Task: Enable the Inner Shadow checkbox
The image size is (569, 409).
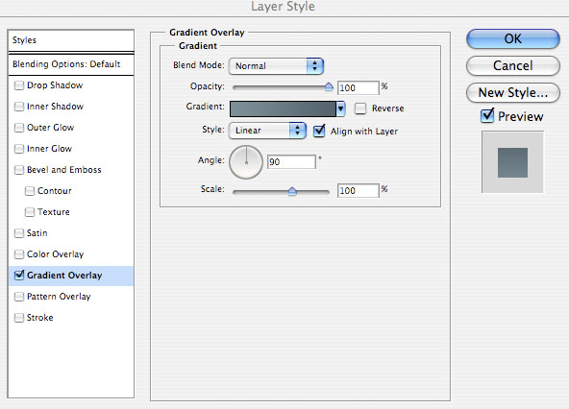Action: click(19, 107)
